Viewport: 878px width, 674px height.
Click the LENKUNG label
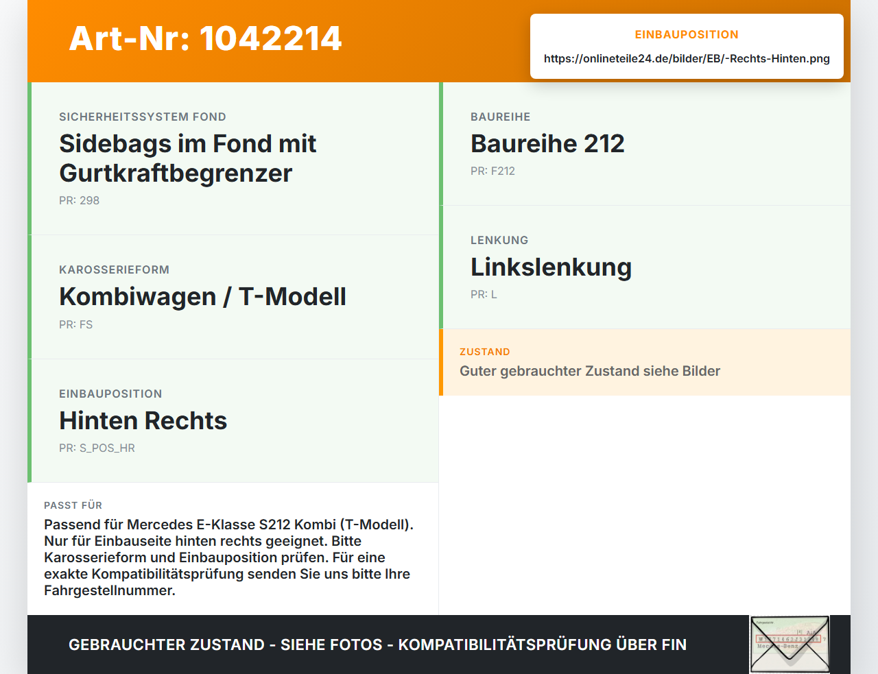pyautogui.click(x=499, y=240)
